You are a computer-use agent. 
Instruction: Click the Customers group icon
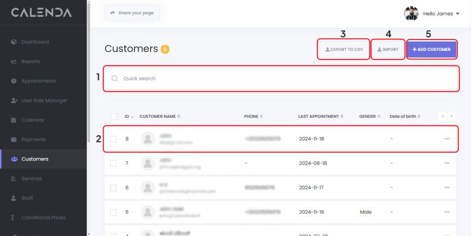click(14, 159)
